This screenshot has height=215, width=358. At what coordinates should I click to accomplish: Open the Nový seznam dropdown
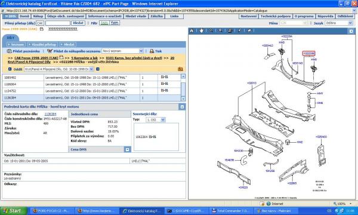tap(122, 51)
